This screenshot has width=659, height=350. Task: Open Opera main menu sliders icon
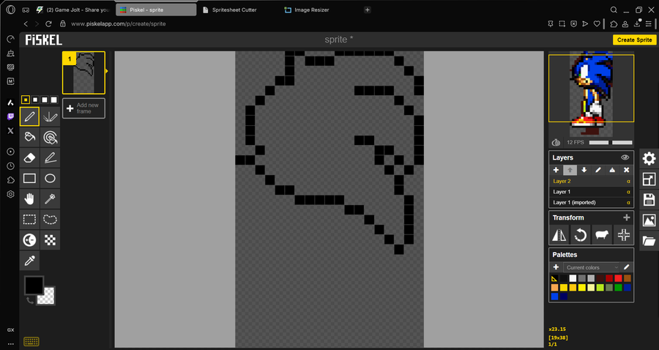649,24
